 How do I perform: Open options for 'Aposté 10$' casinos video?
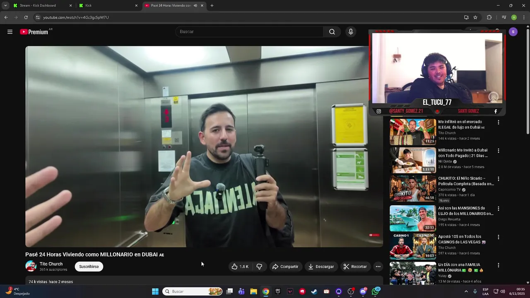click(x=499, y=237)
